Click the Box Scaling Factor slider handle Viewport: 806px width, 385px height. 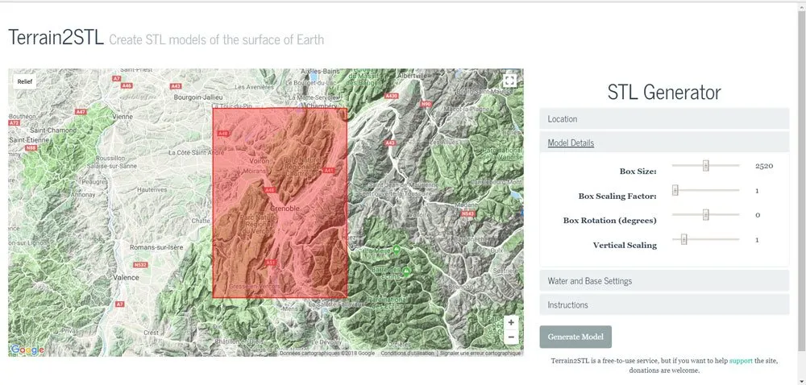[675, 190]
